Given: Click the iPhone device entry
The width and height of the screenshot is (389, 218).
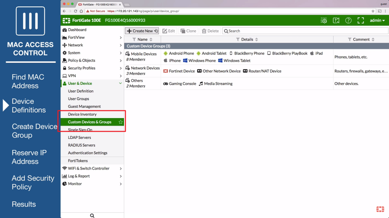Looking at the screenshot, I should [172, 61].
